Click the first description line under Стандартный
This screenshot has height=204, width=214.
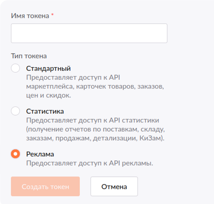point(73,78)
